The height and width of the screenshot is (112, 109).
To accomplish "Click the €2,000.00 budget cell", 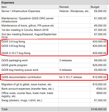I will click(99, 13).
